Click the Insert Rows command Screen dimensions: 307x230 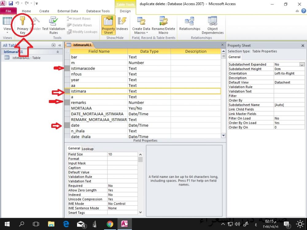pos(79,19)
